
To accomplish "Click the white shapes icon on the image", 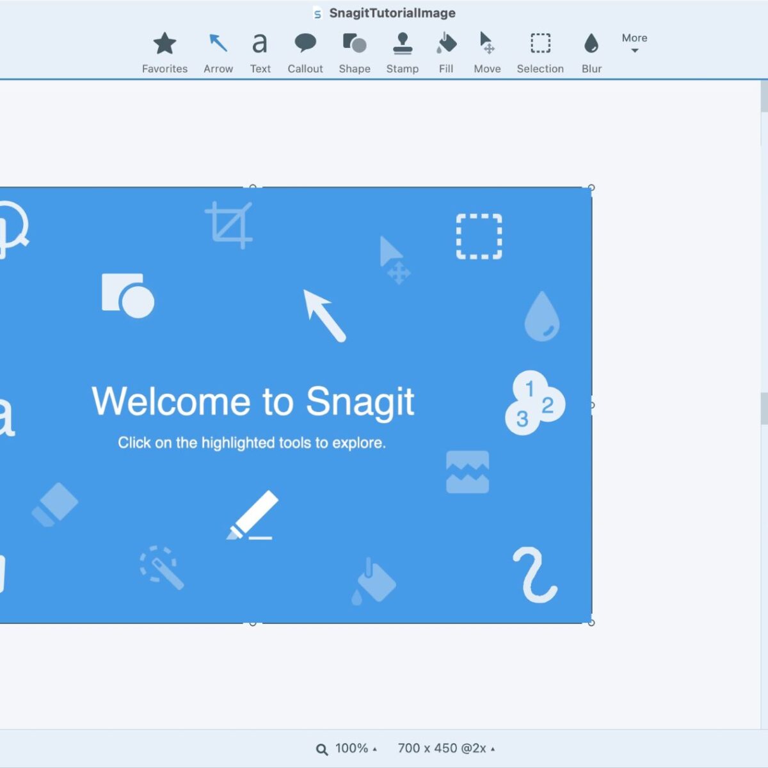I will point(128,296).
